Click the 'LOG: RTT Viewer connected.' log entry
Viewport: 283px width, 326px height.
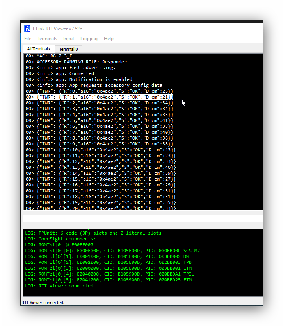point(60,286)
